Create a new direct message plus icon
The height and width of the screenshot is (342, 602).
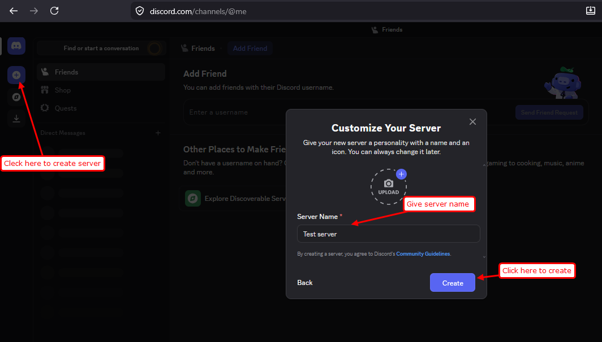pyautogui.click(x=158, y=133)
